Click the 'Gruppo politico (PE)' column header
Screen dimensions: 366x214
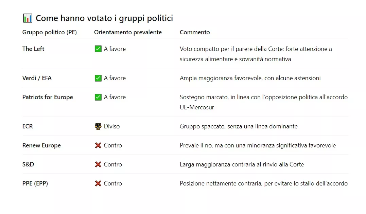(x=50, y=32)
